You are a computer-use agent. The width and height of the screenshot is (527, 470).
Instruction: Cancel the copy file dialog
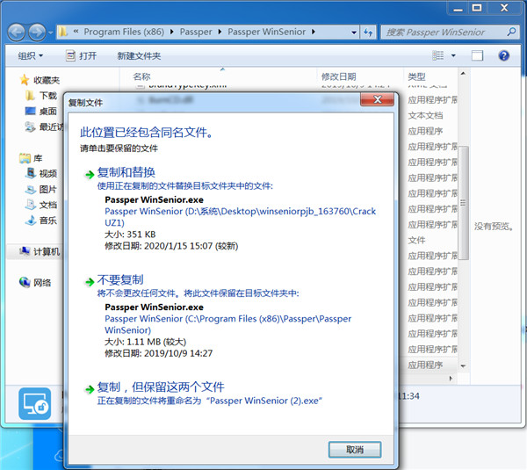click(355, 450)
